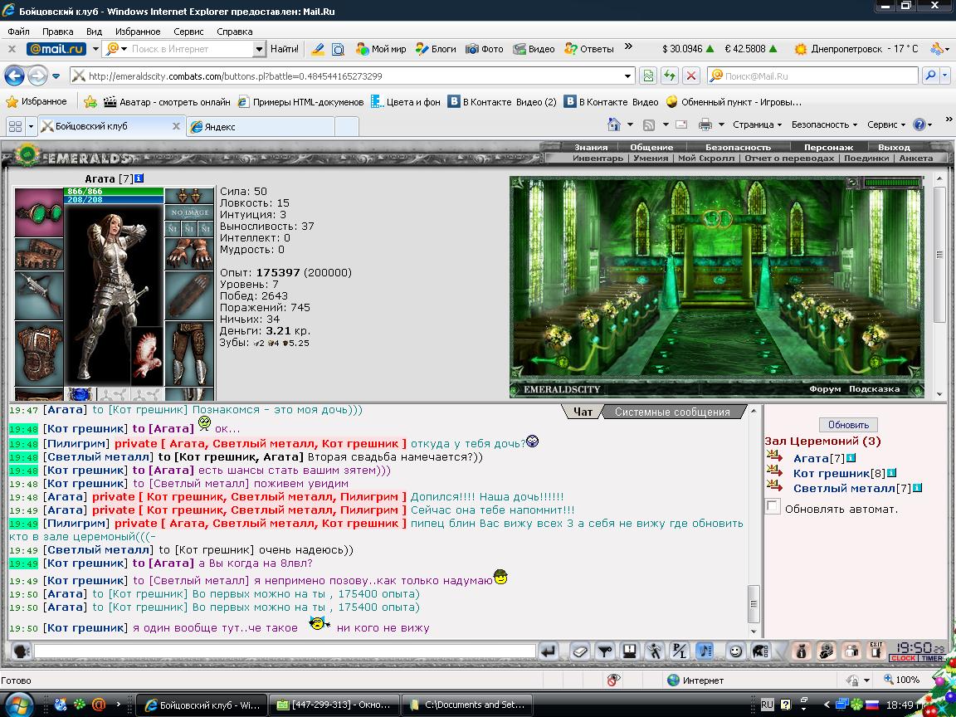Open the 'Персонаж' game menu

point(828,147)
